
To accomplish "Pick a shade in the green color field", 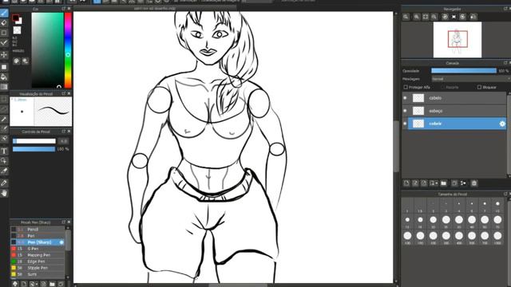I will click(x=47, y=50).
